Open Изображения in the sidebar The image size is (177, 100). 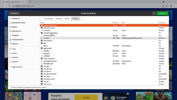click(17, 39)
